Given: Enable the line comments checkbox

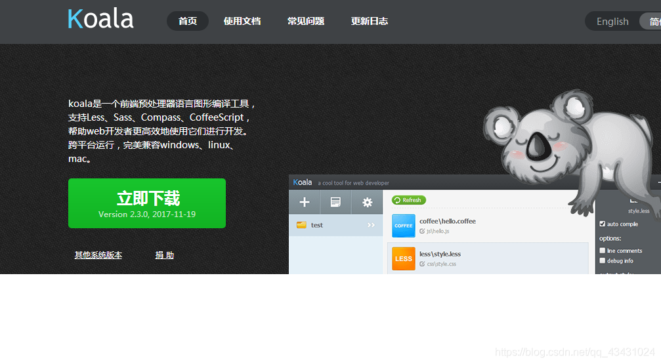Looking at the screenshot, I should 603,251.
